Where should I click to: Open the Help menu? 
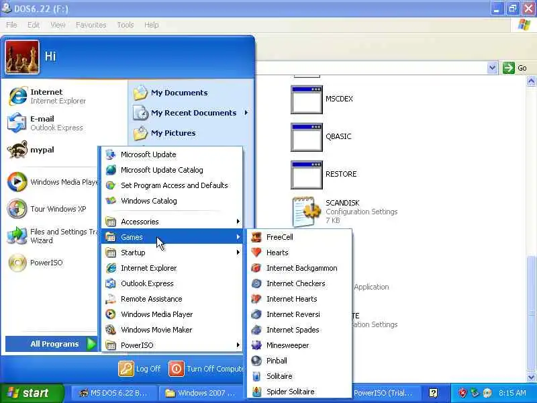click(152, 25)
